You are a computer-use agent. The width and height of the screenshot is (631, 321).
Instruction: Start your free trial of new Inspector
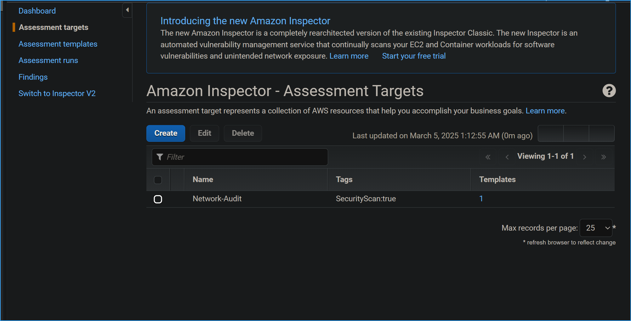coord(413,56)
